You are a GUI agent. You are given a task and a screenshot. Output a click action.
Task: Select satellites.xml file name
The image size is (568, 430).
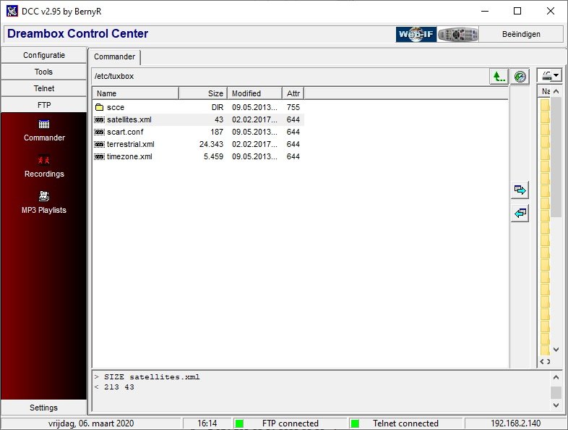[x=129, y=119]
